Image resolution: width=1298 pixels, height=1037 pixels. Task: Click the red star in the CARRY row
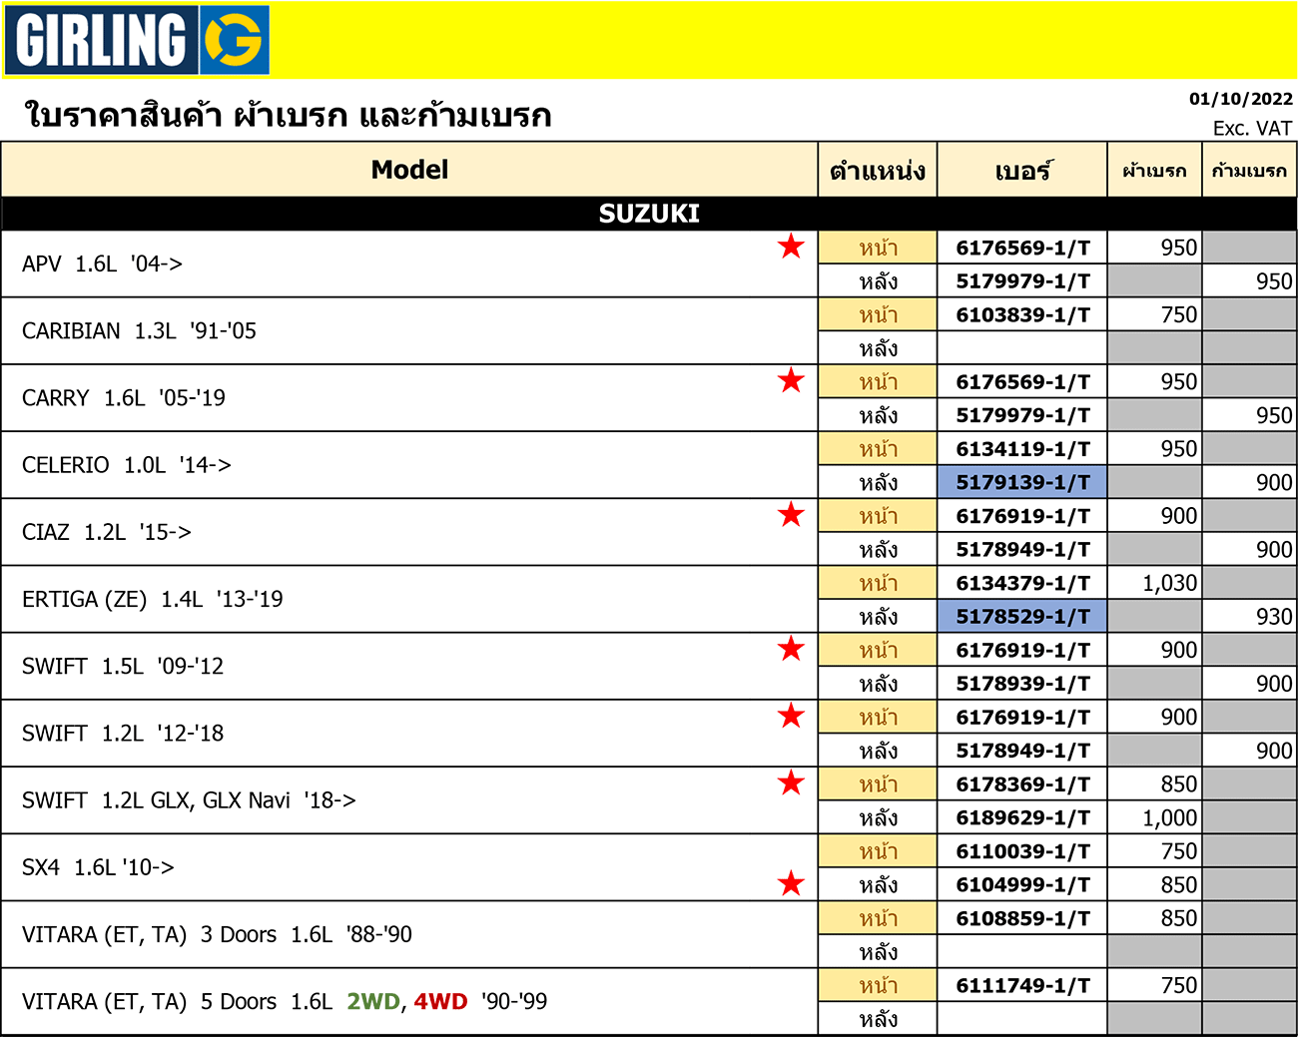tap(791, 380)
